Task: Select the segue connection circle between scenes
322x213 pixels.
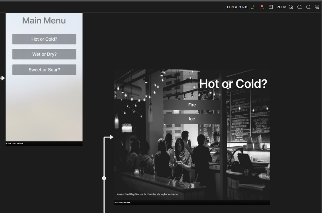Action: pos(104,178)
